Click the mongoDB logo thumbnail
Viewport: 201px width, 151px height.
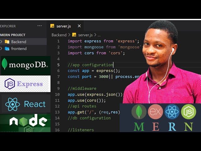[26, 65]
